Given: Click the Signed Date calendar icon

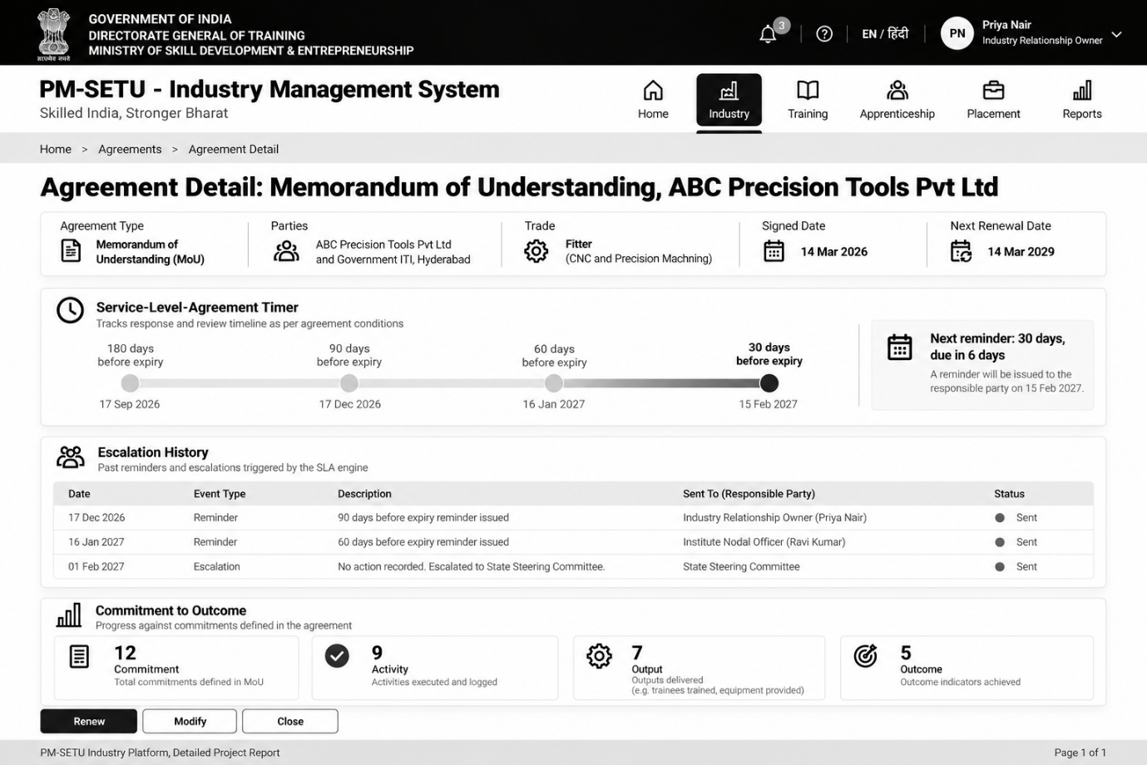Looking at the screenshot, I should [x=774, y=251].
